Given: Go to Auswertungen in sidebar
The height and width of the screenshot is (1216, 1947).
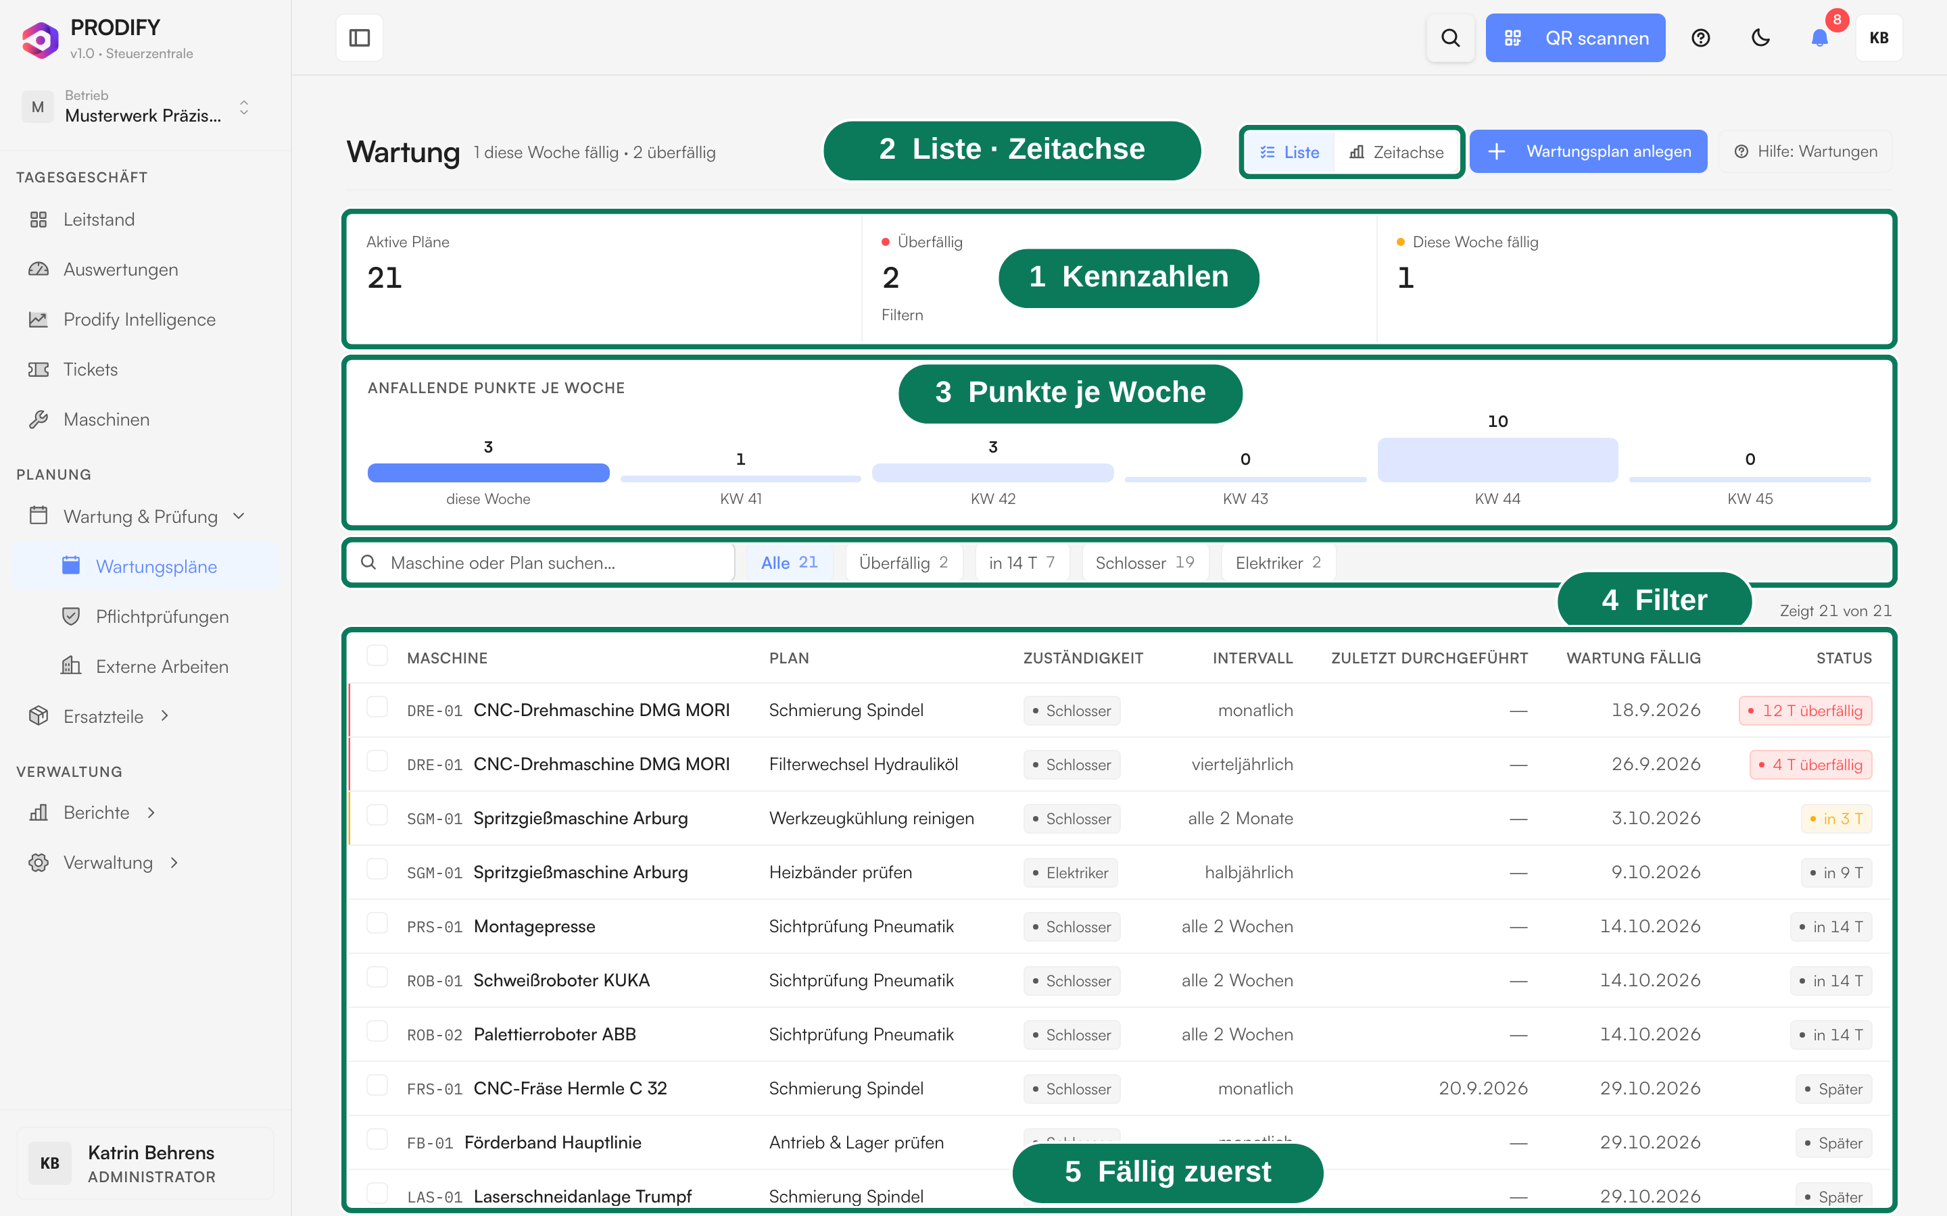Looking at the screenshot, I should pos(145,270).
